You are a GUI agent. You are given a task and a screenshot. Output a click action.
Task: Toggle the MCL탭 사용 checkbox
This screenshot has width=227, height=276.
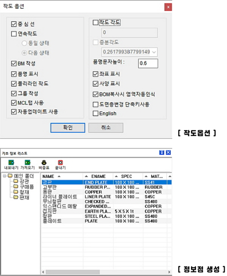(14, 103)
